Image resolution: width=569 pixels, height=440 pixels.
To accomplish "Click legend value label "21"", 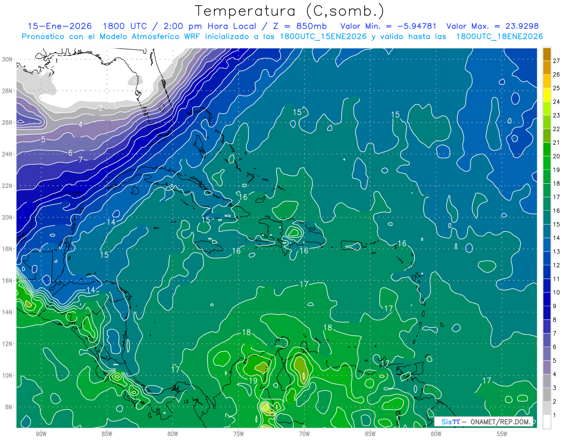I will (x=557, y=142).
